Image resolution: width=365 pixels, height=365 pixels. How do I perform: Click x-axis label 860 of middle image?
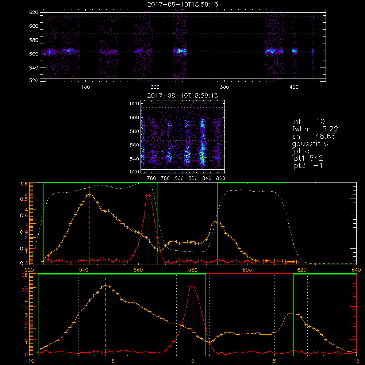click(221, 178)
